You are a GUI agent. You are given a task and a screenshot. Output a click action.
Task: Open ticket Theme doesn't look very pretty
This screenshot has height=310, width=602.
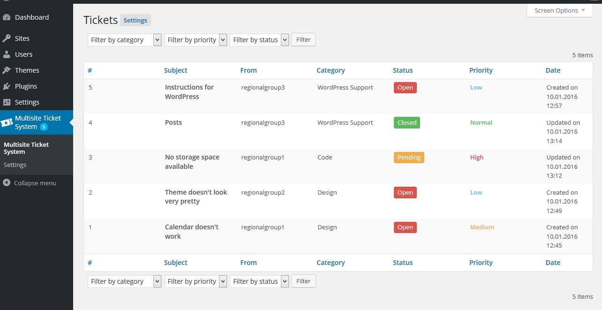point(196,197)
